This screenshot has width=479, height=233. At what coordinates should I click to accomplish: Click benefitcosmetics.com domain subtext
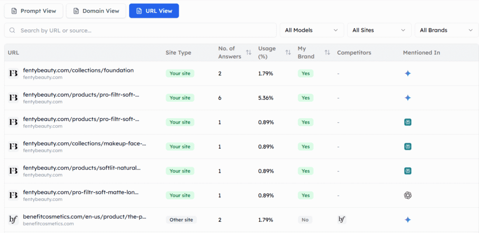(48, 224)
